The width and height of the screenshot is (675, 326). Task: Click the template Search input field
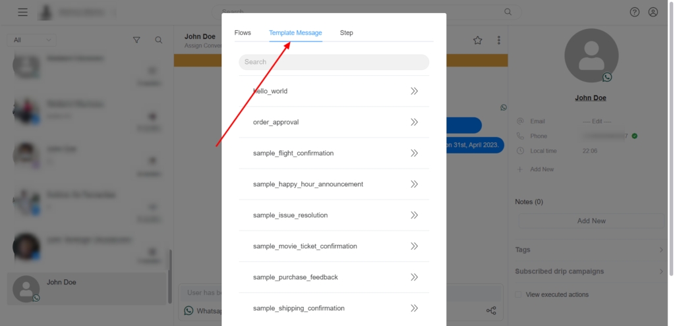pyautogui.click(x=334, y=62)
